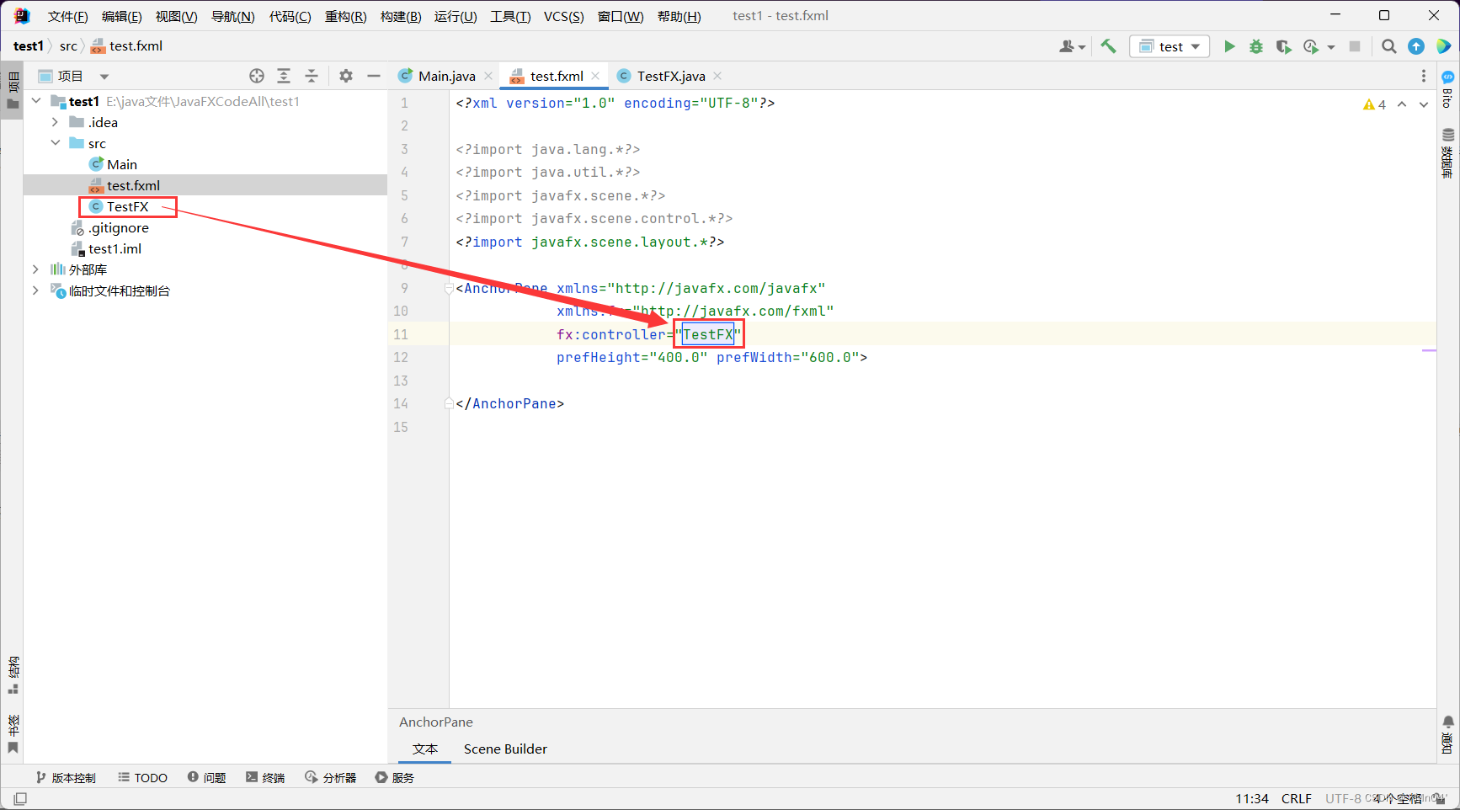Image resolution: width=1460 pixels, height=810 pixels.
Task: Close the test.fxml tab
Action: pos(595,76)
